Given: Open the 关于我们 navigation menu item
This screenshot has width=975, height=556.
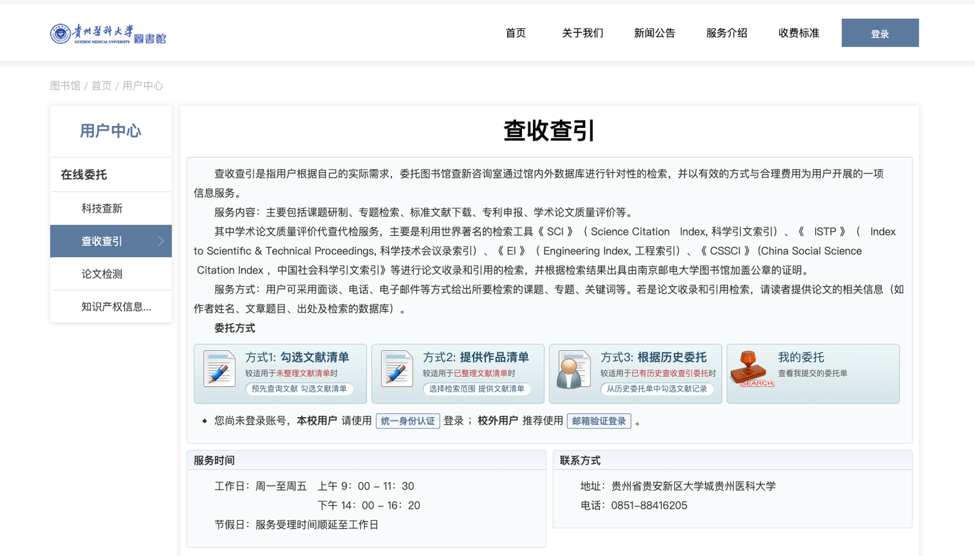Looking at the screenshot, I should coord(583,32).
